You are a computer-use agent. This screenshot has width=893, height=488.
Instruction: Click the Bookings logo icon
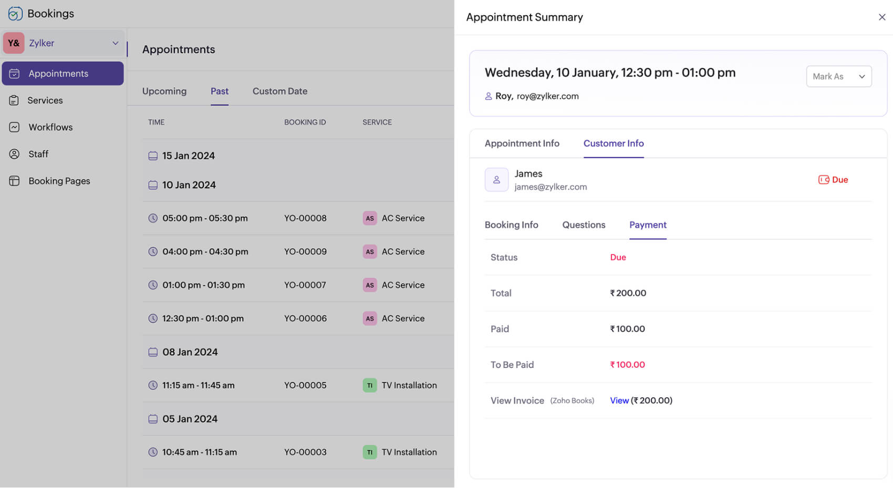click(x=15, y=13)
